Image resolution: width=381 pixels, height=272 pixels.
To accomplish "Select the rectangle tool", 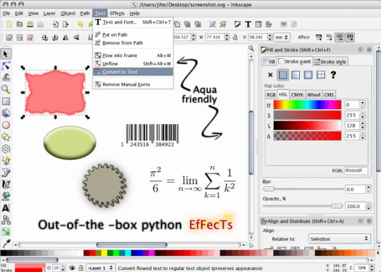I will pos(6,101).
